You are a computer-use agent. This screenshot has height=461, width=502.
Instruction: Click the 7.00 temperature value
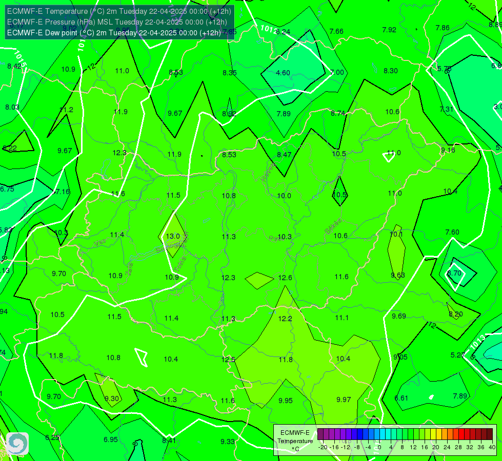[337, 72]
